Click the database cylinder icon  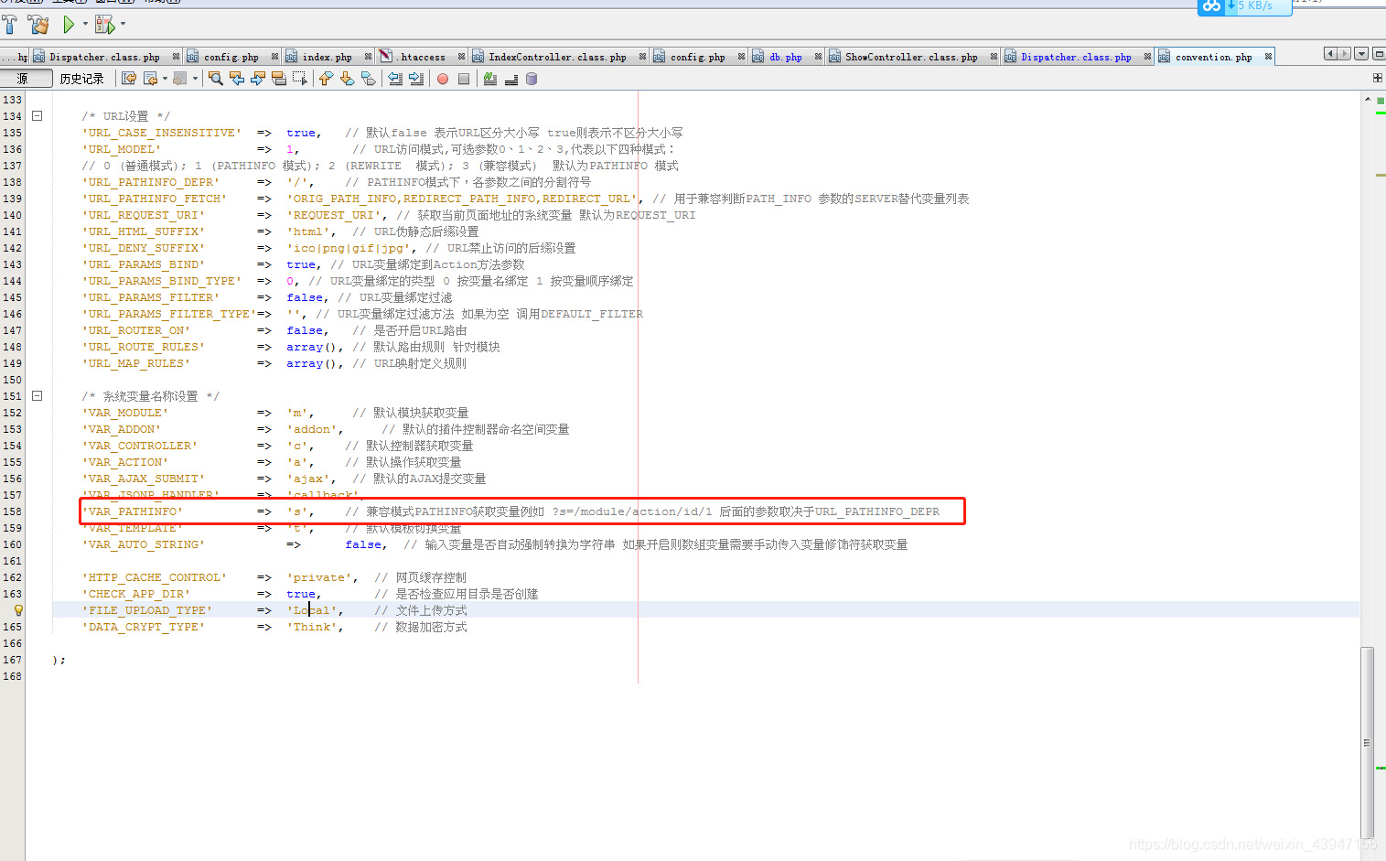[532, 79]
